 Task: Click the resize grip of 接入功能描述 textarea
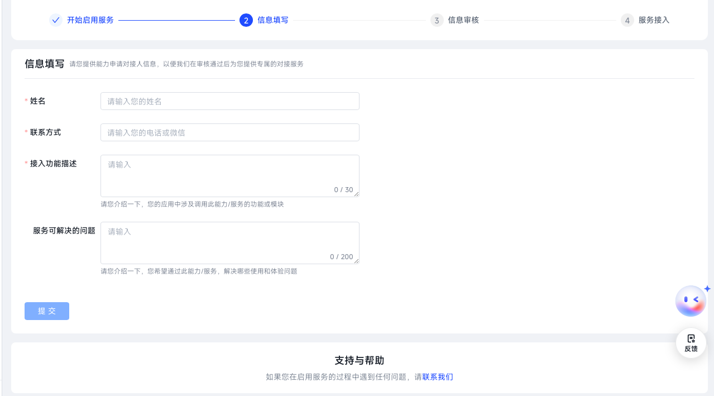(356, 194)
